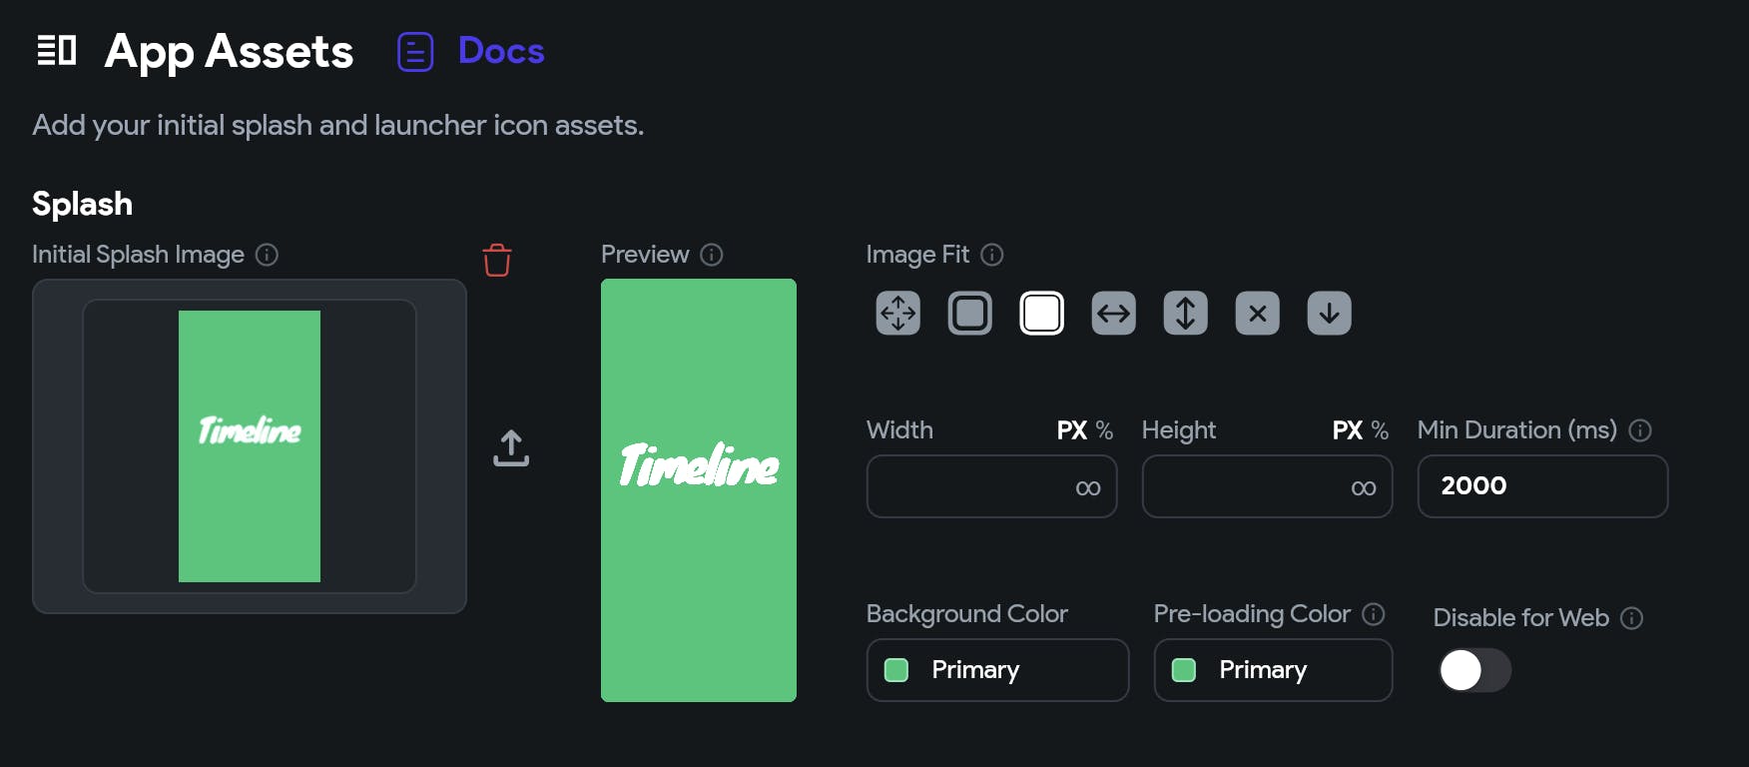Open the Background Color Primary dropdown

tap(997, 670)
